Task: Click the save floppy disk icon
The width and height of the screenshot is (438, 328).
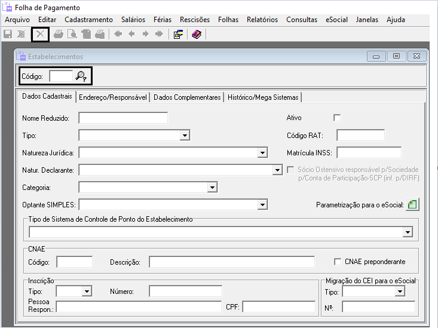Action: [x=8, y=34]
